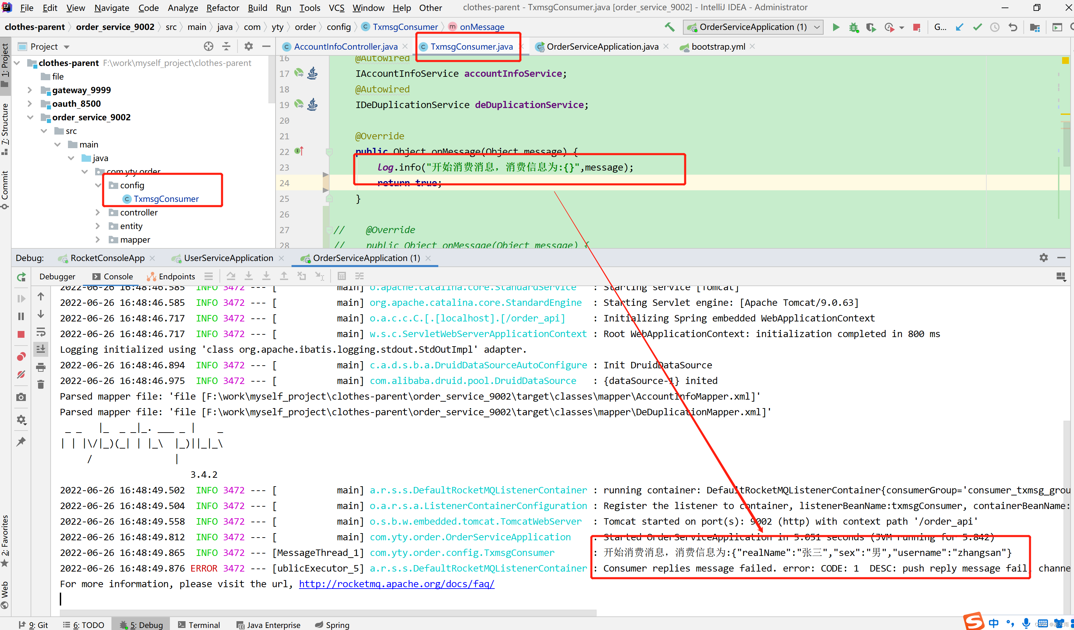
Task: Click the Build project hammer icon
Action: [670, 27]
